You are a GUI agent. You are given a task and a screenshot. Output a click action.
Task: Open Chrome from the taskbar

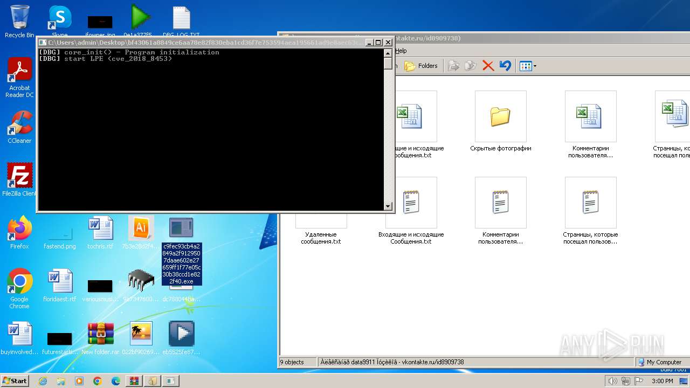pyautogui.click(x=98, y=381)
